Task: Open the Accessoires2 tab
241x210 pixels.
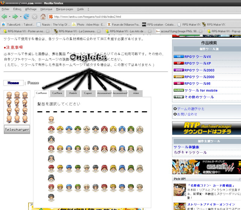Action: click(x=120, y=93)
